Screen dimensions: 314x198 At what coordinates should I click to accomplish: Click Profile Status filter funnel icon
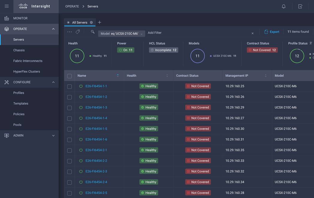[x=311, y=43]
